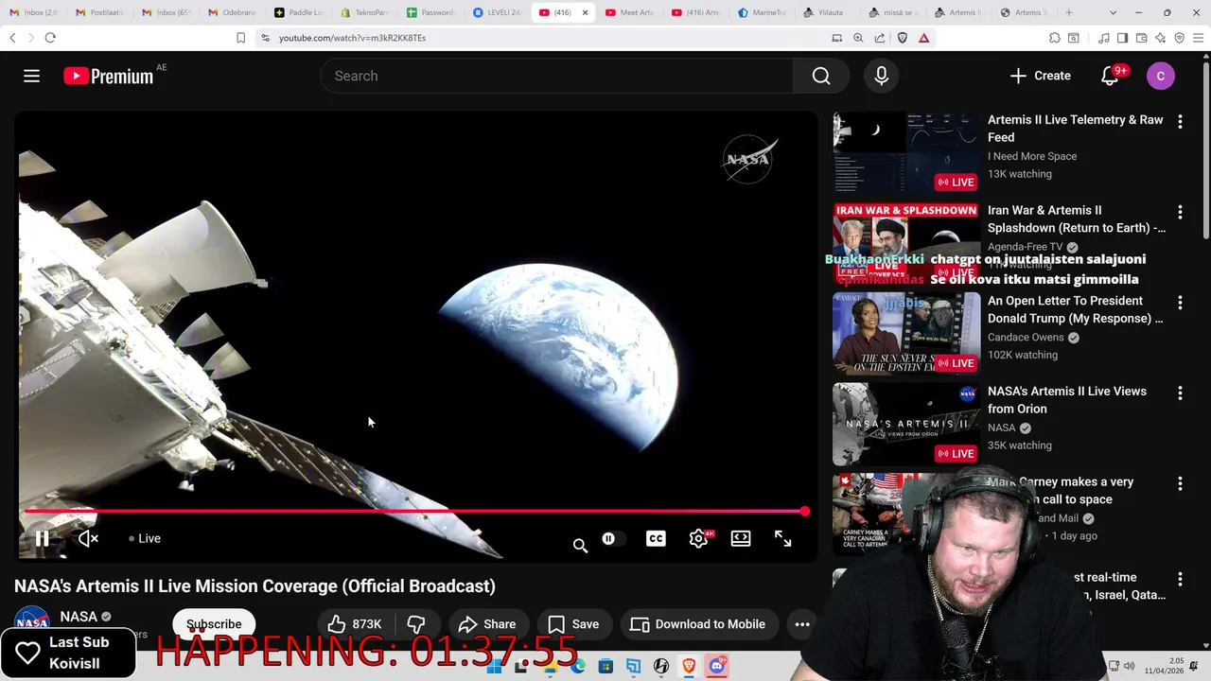Open browser zoom magnifier in address bar
The image size is (1211, 681).
tap(858, 38)
